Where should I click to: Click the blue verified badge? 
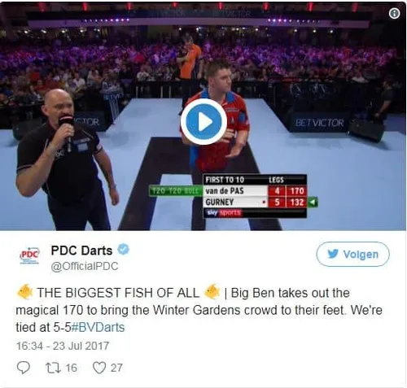coord(124,250)
